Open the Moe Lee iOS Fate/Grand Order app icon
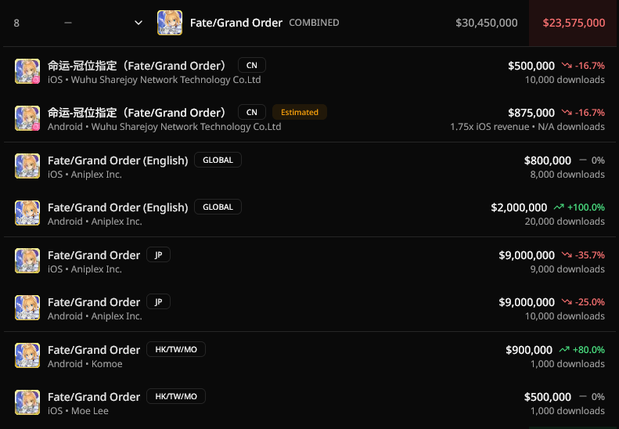 click(27, 403)
